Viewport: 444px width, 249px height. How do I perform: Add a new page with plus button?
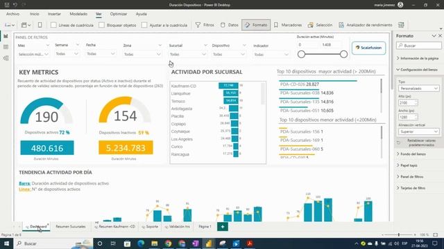[223, 226]
